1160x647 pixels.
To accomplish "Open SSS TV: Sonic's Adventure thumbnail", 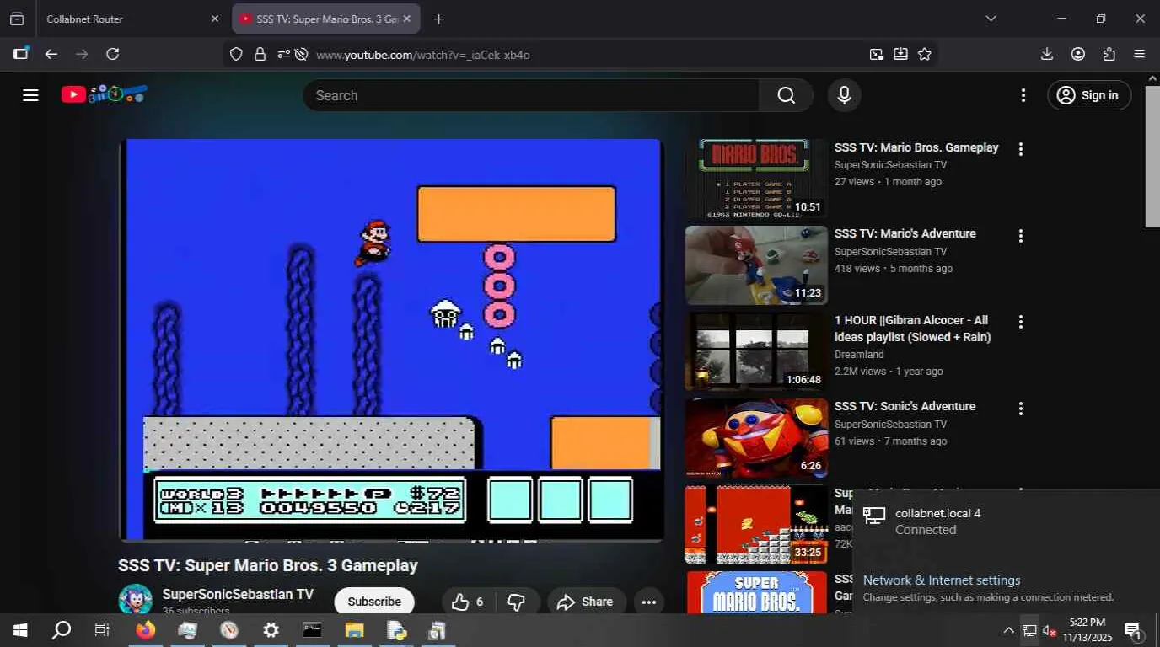I will tap(756, 438).
